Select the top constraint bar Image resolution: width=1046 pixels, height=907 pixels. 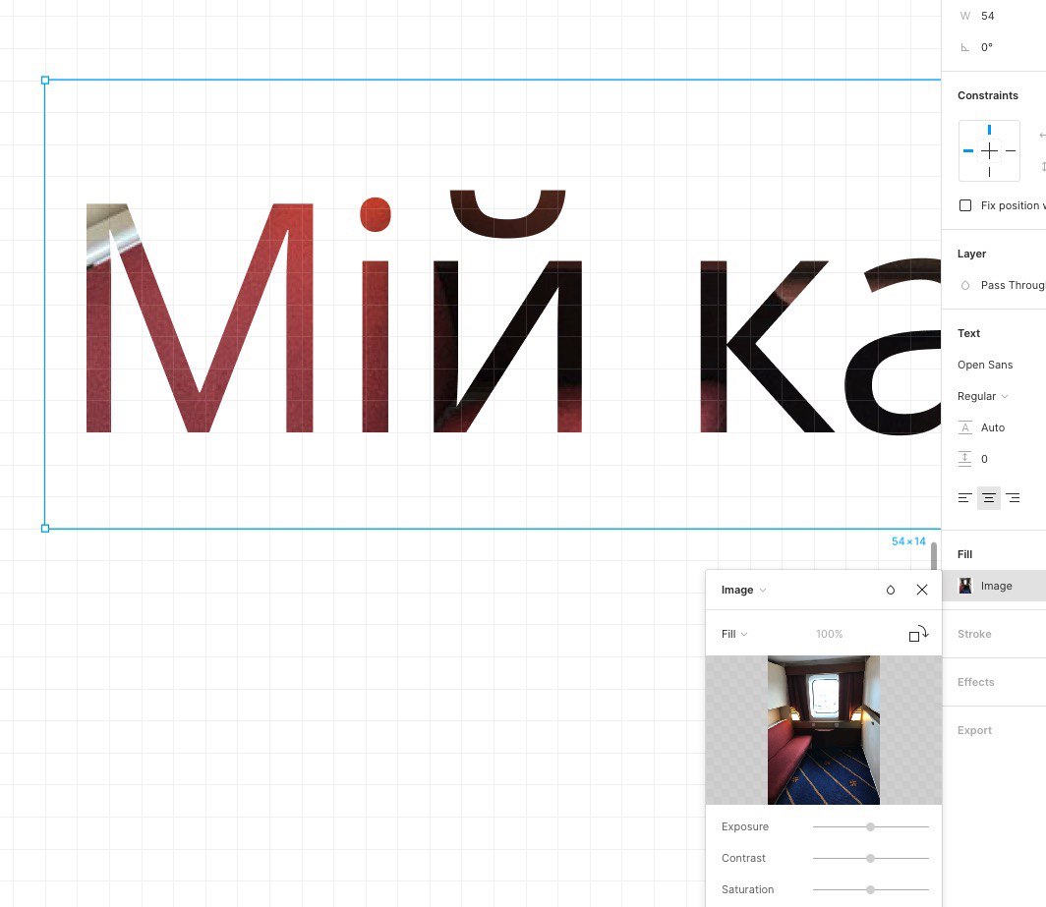tap(989, 130)
